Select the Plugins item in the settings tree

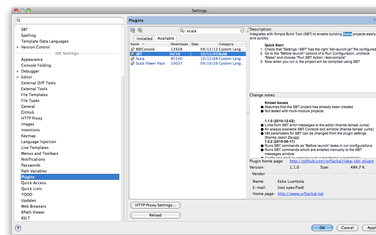(x=70, y=177)
